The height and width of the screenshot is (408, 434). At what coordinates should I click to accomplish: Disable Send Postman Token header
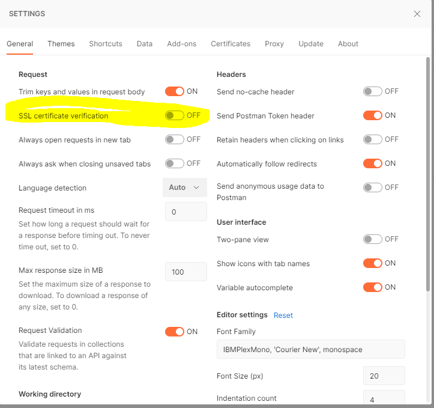(373, 115)
